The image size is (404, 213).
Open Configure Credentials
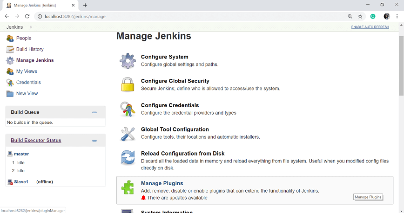[x=170, y=105]
